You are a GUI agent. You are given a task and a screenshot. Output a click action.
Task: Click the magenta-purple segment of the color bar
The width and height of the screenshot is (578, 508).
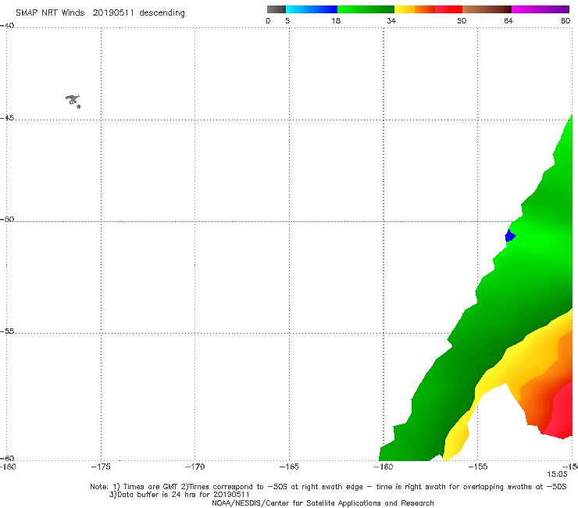tap(541, 9)
